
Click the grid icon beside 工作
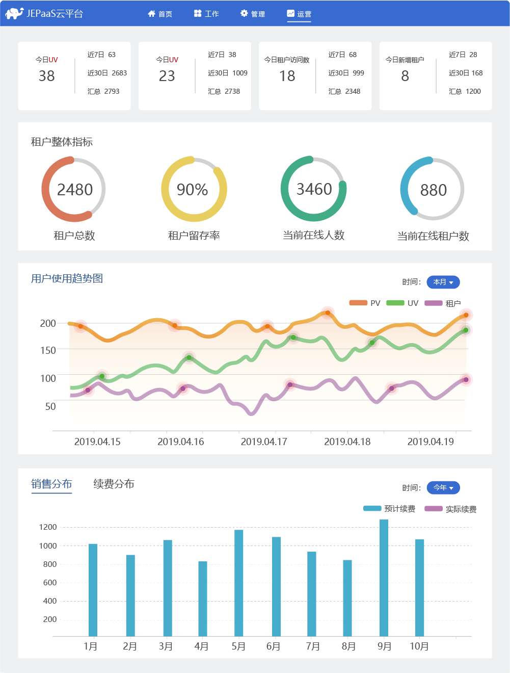(198, 13)
